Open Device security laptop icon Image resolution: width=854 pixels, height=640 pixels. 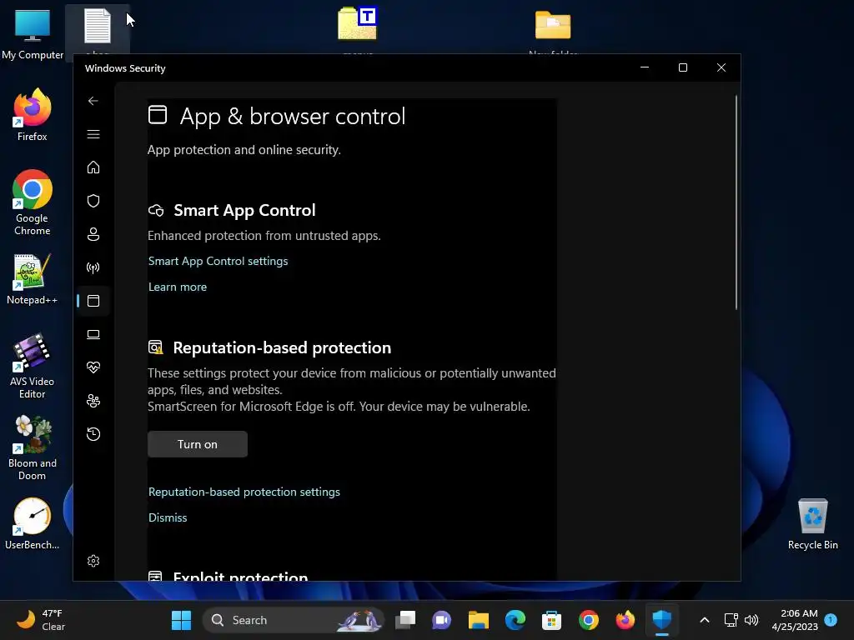(x=93, y=334)
